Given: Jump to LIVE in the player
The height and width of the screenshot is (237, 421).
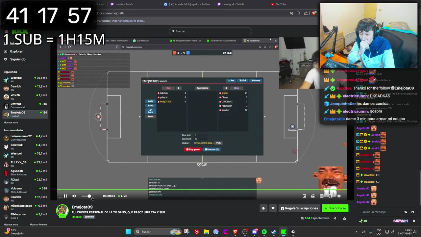Looking at the screenshot, I should pos(122,196).
